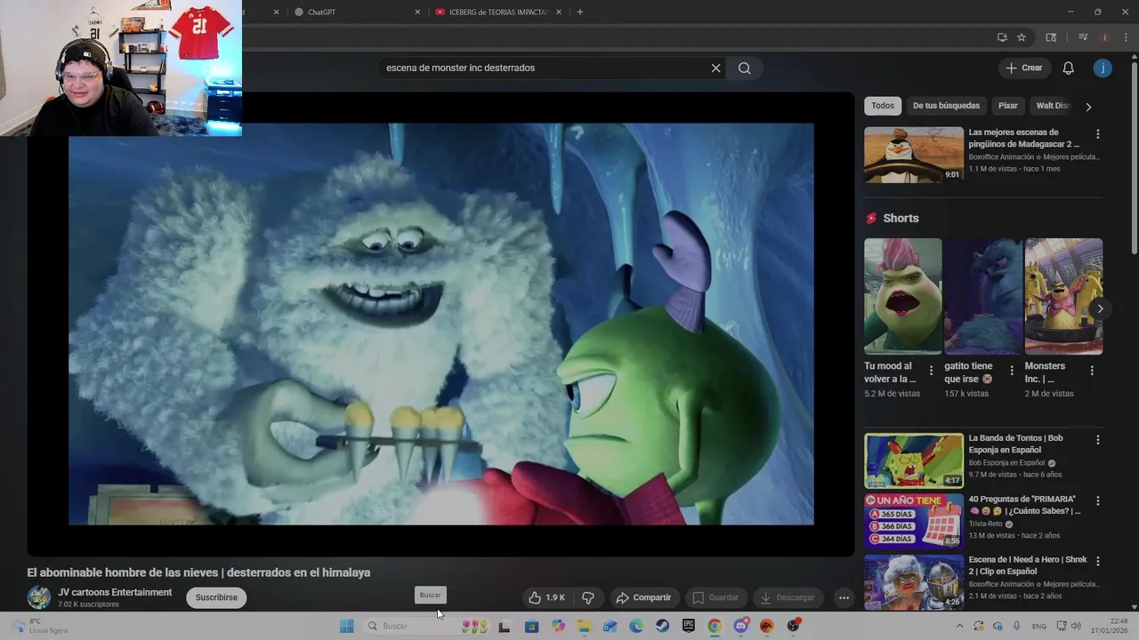Save video with Guardar button
The width and height of the screenshot is (1139, 640).
[x=715, y=597]
